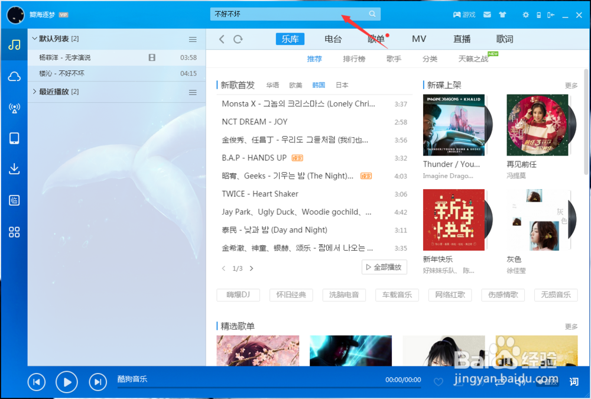Switch to the 乐库 tab

coord(290,39)
